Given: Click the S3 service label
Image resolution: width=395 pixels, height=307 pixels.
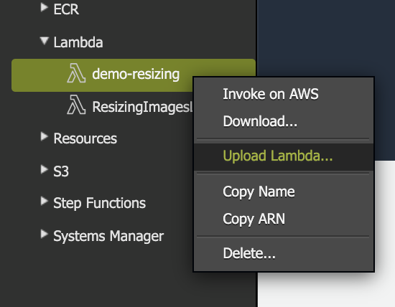Looking at the screenshot, I should [x=61, y=171].
